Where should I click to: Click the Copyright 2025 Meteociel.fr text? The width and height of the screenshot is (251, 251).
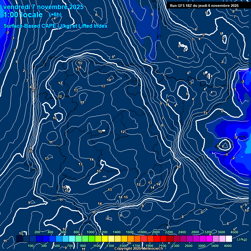(139, 249)
